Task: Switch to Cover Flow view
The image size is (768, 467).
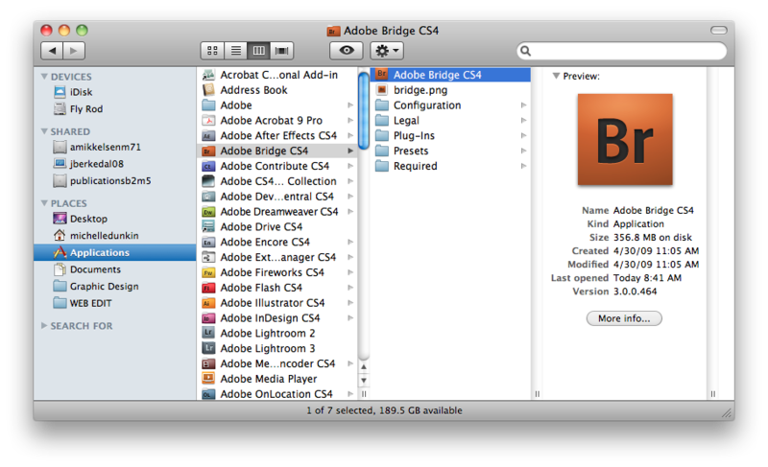Action: click(x=281, y=50)
